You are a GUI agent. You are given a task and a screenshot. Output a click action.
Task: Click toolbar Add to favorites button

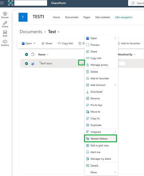pos(129,43)
